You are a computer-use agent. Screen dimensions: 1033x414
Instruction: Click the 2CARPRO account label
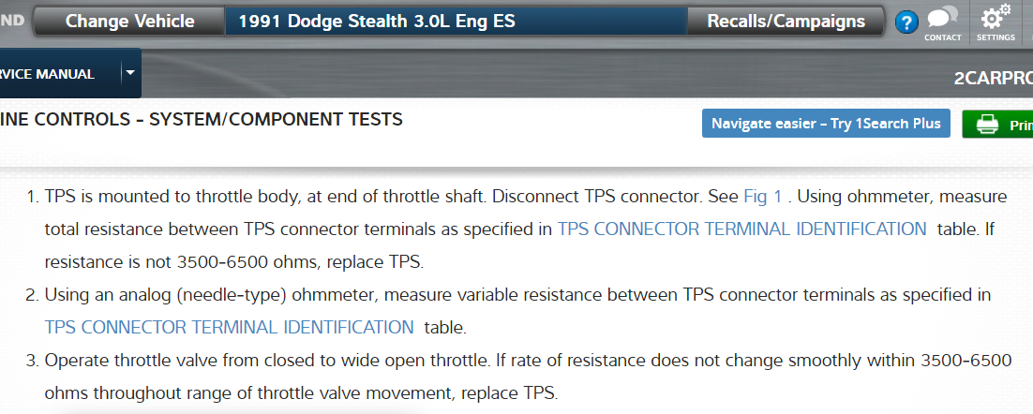(993, 78)
